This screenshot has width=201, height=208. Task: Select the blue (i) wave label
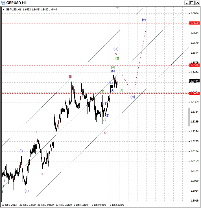[21, 151]
